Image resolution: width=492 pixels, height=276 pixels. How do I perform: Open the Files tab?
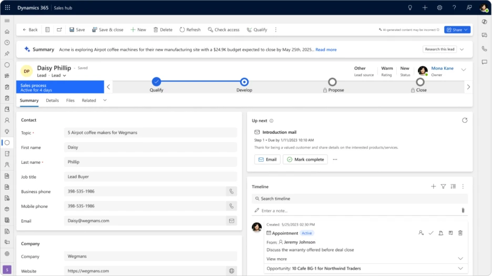click(x=70, y=100)
